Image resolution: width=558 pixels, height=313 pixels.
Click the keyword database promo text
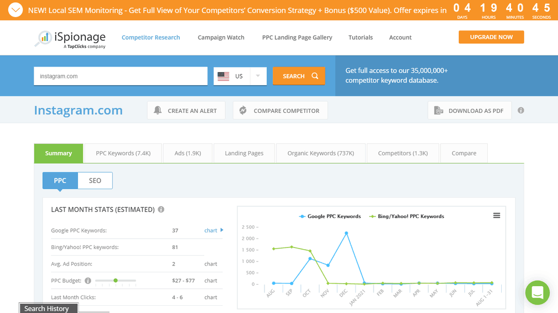[x=396, y=75]
